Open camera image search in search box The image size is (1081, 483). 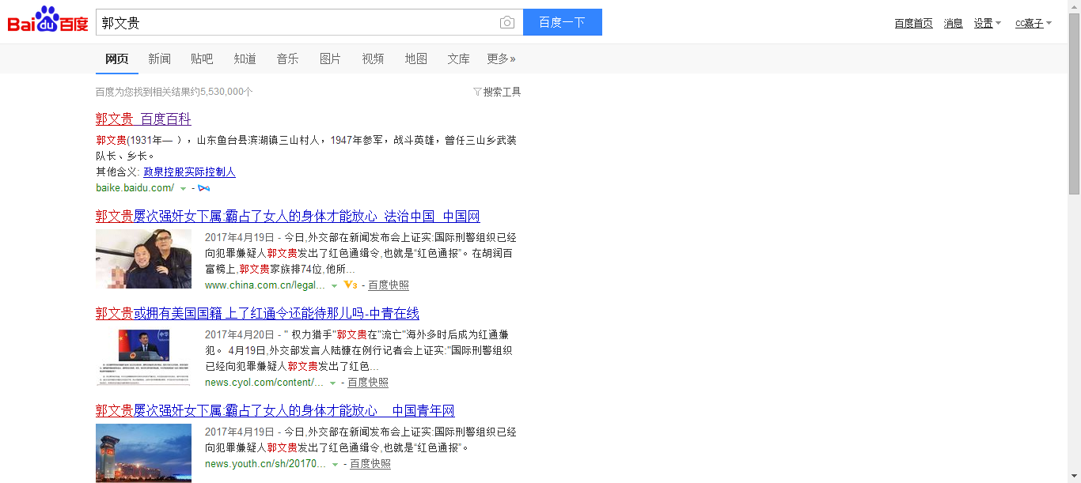coord(507,23)
